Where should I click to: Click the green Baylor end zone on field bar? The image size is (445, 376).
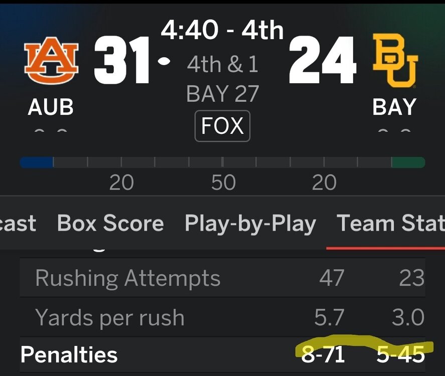click(408, 162)
